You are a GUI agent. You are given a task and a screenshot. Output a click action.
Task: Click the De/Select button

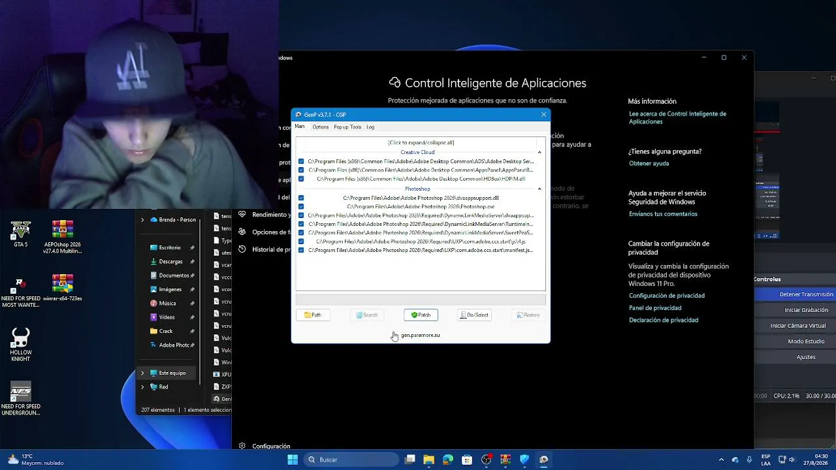click(x=474, y=315)
